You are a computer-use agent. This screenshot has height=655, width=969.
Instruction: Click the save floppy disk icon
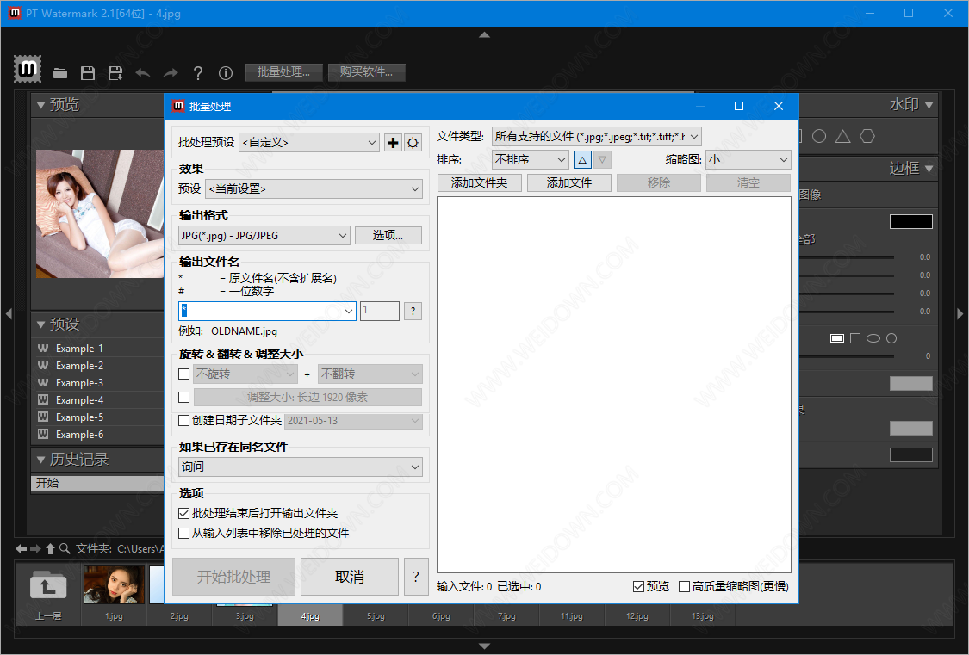(x=88, y=73)
